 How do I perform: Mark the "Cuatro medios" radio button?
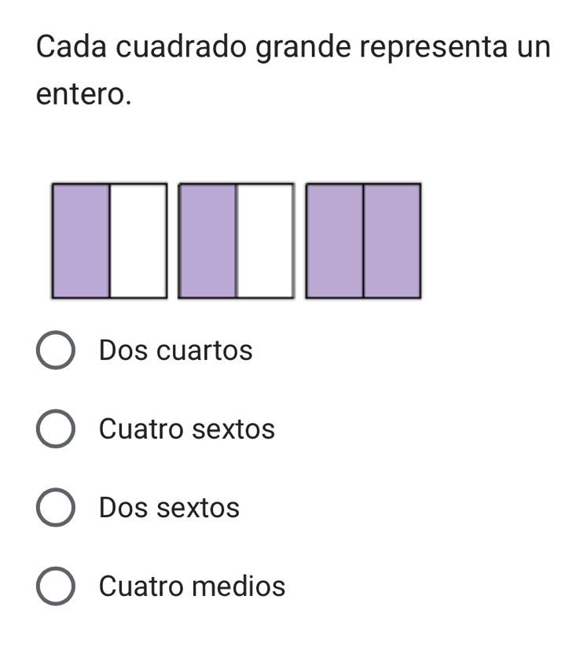click(56, 586)
